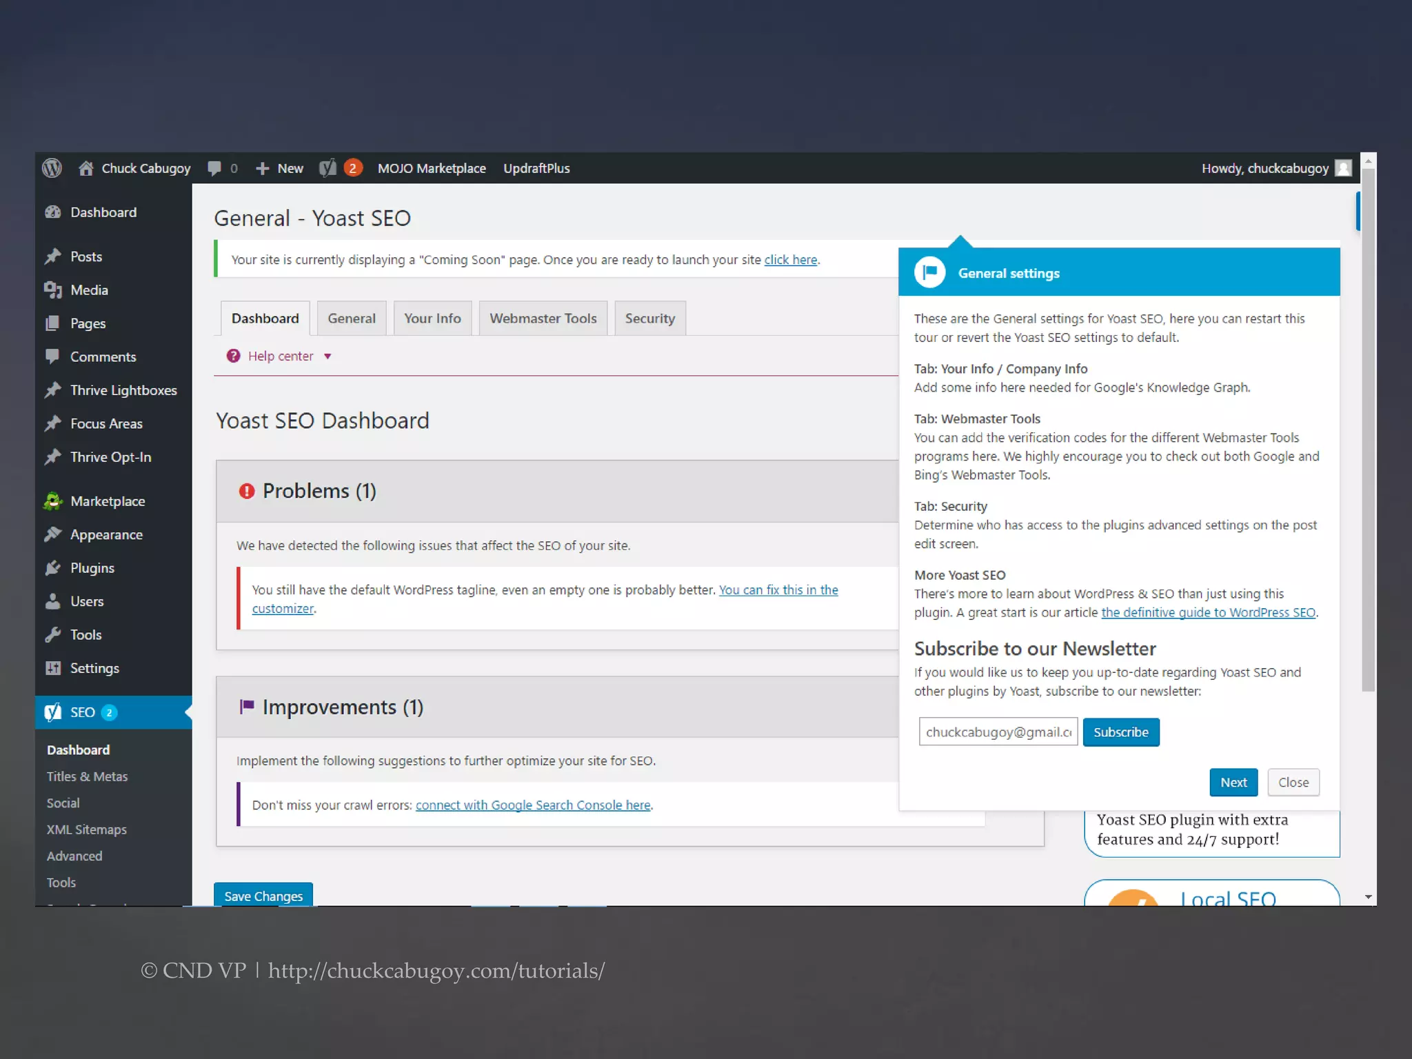
Task: Click the red Problems alert icon
Action: 247,491
